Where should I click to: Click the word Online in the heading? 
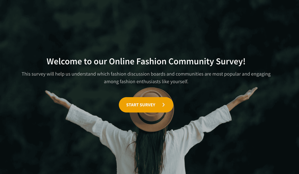122,62
